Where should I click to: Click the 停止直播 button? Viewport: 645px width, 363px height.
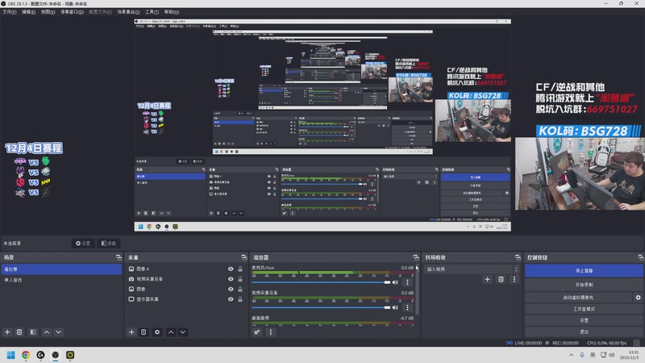(584, 270)
